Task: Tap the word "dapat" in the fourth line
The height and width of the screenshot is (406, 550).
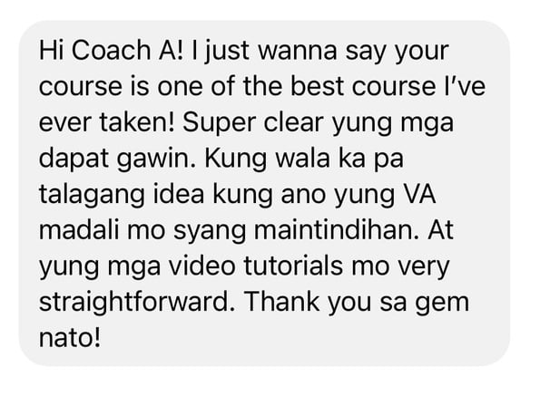Action: (74, 159)
